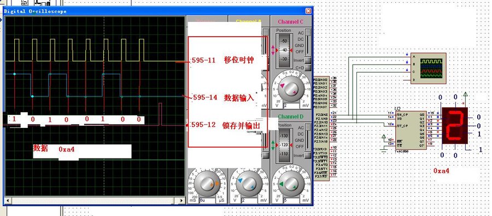Click microcontroller pin P0.0/AD0
The height and width of the screenshot is (216, 492).
coord(320,80)
